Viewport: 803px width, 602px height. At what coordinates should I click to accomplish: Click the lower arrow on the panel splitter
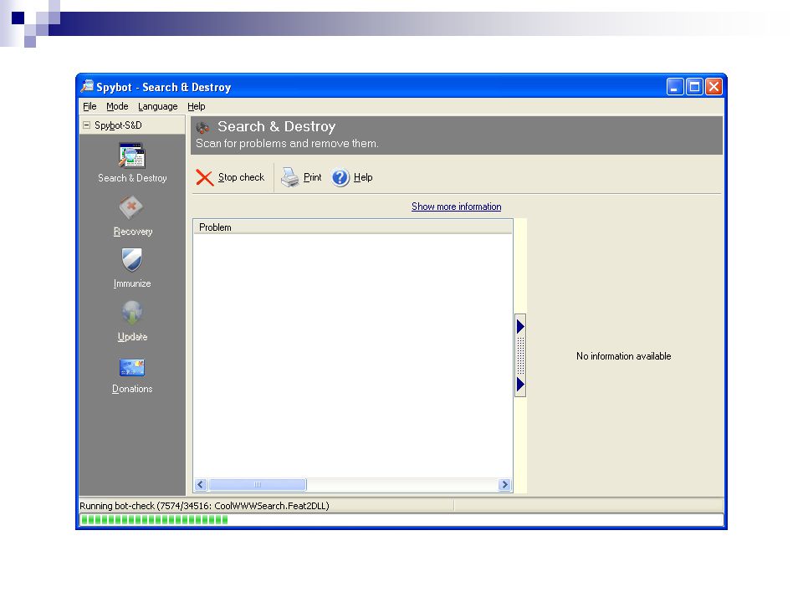pos(520,385)
